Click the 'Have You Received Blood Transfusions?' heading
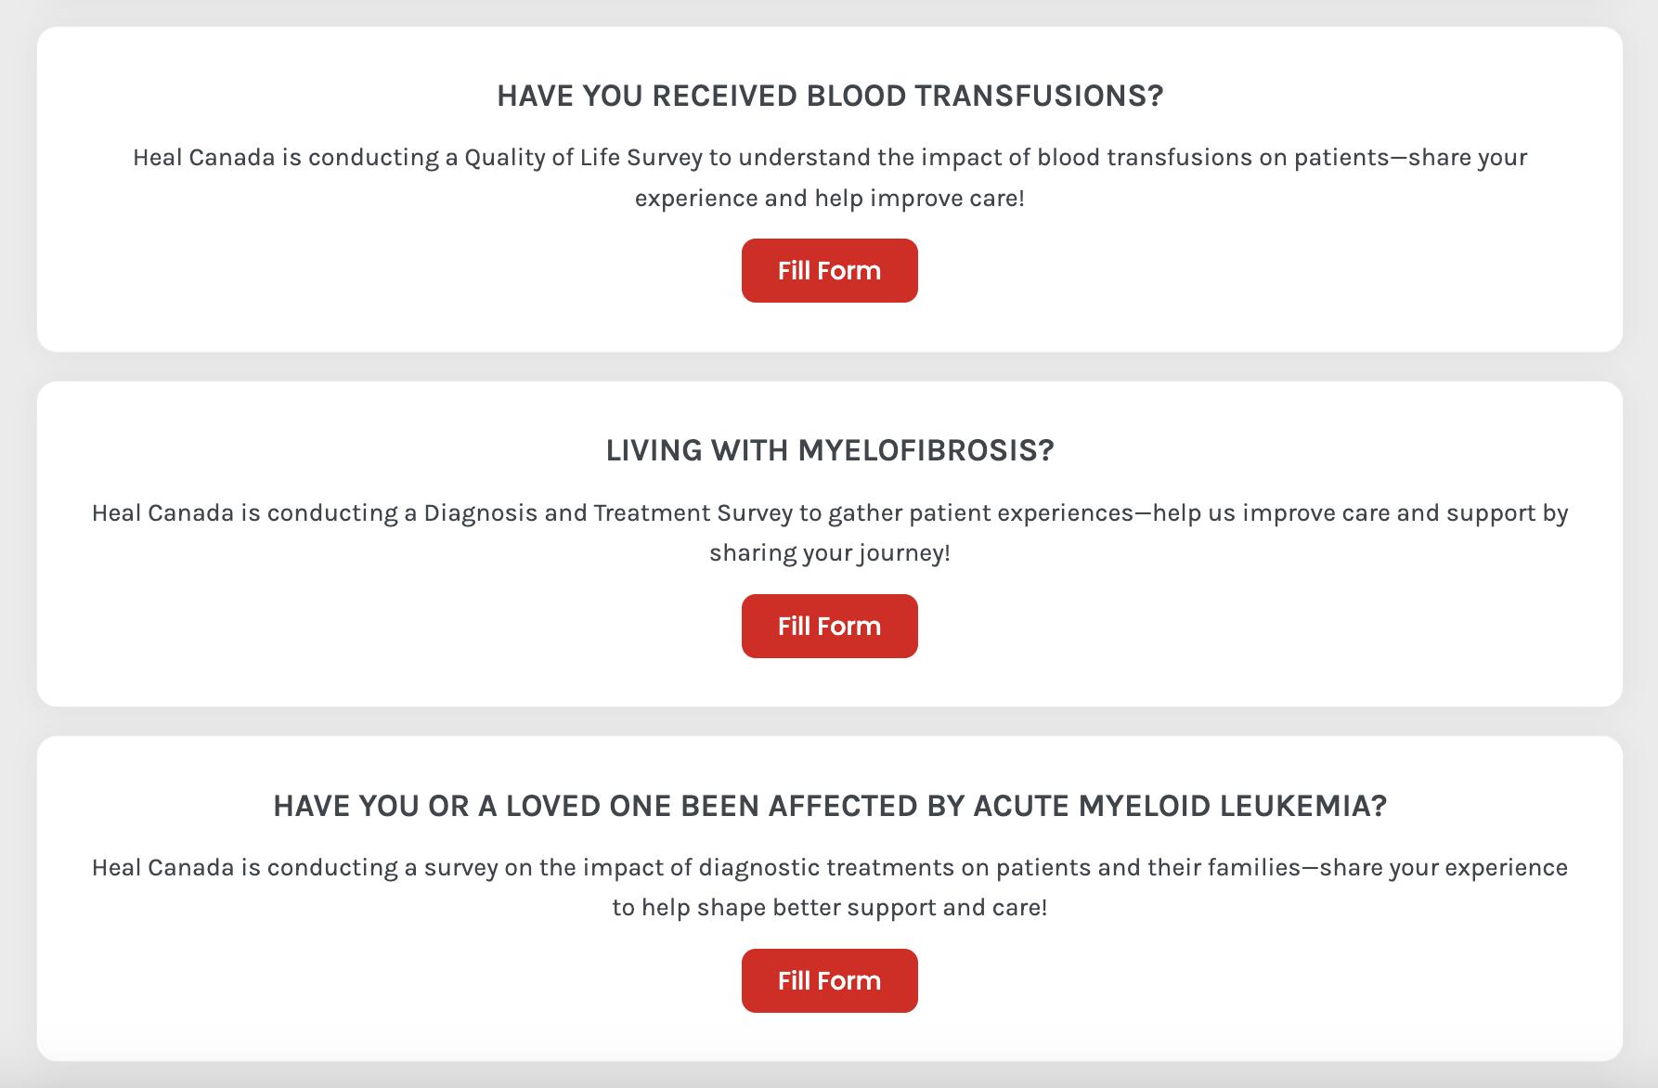This screenshot has width=1658, height=1088. pos(829,96)
